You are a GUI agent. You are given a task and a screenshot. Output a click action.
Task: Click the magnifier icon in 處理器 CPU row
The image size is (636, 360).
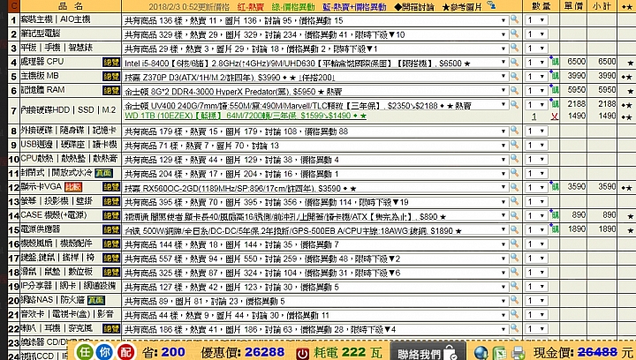click(514, 62)
